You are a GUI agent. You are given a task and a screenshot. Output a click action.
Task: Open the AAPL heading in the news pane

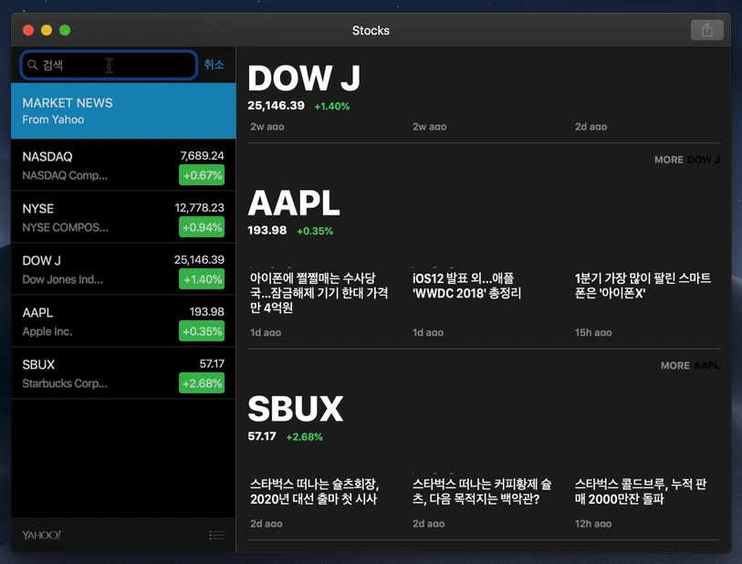tap(294, 203)
